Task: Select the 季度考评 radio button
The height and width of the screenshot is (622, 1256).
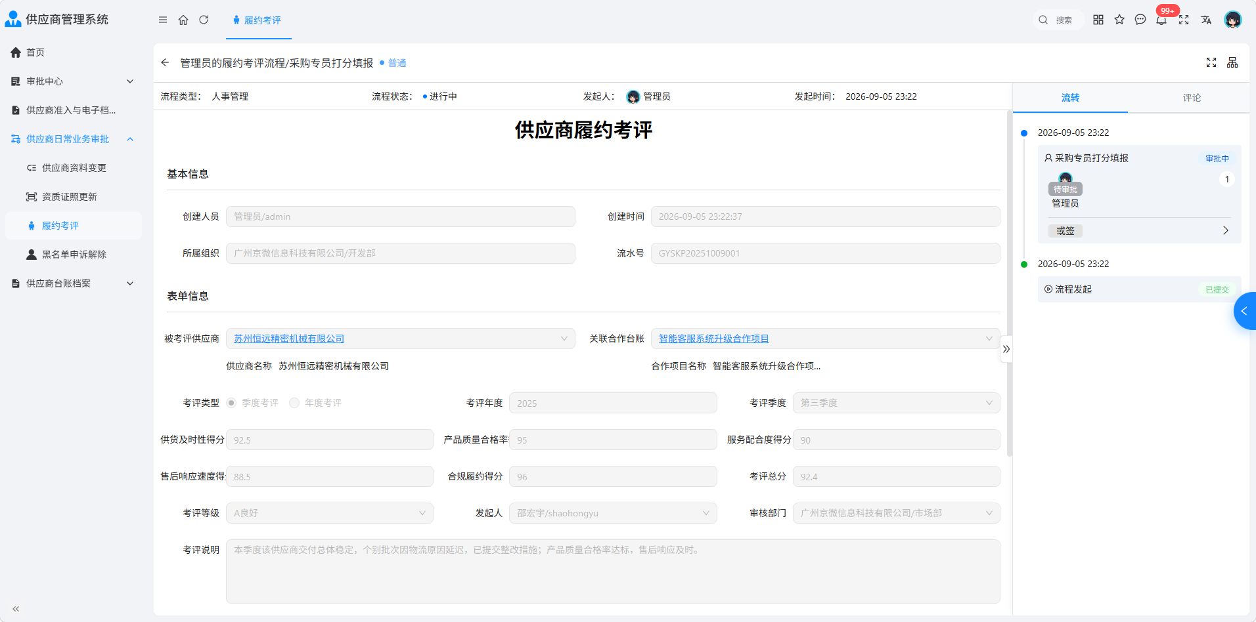Action: click(x=231, y=403)
